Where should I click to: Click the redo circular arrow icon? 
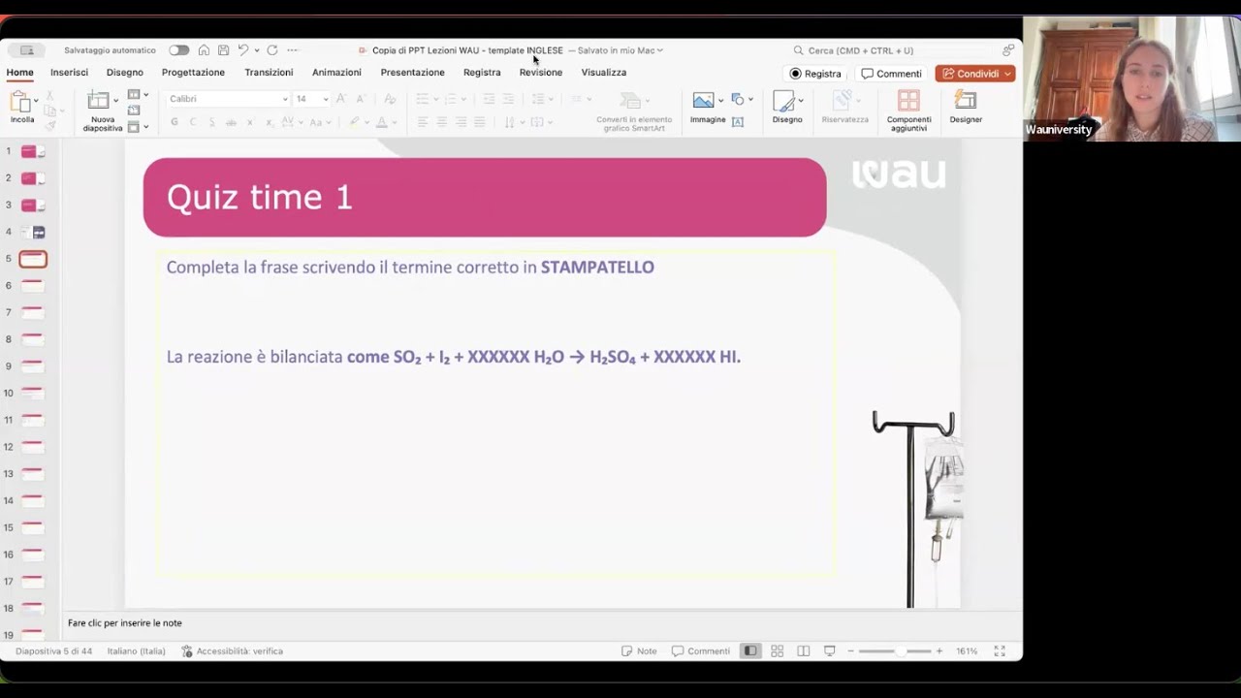[272, 50]
